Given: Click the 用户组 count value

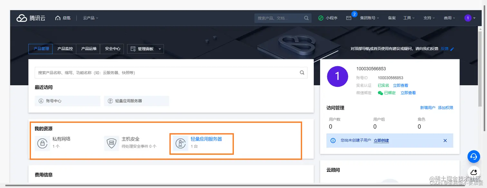Looking at the screenshot, I should (375, 127).
